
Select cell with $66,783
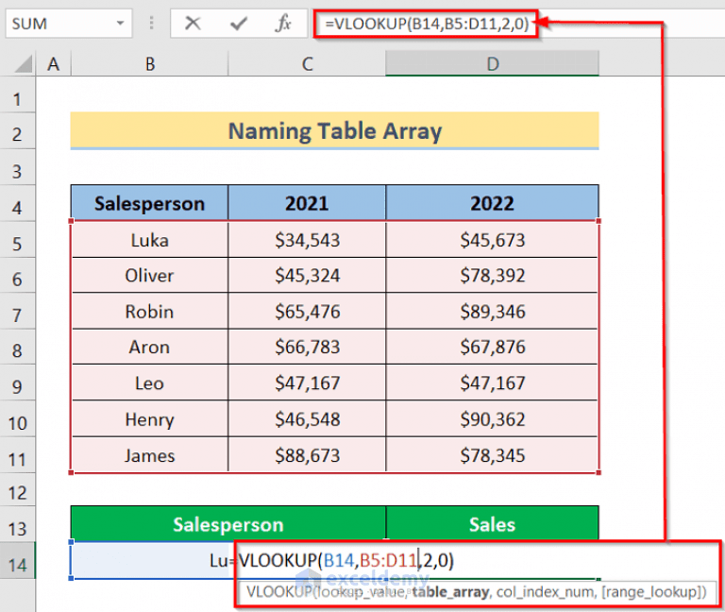307,347
